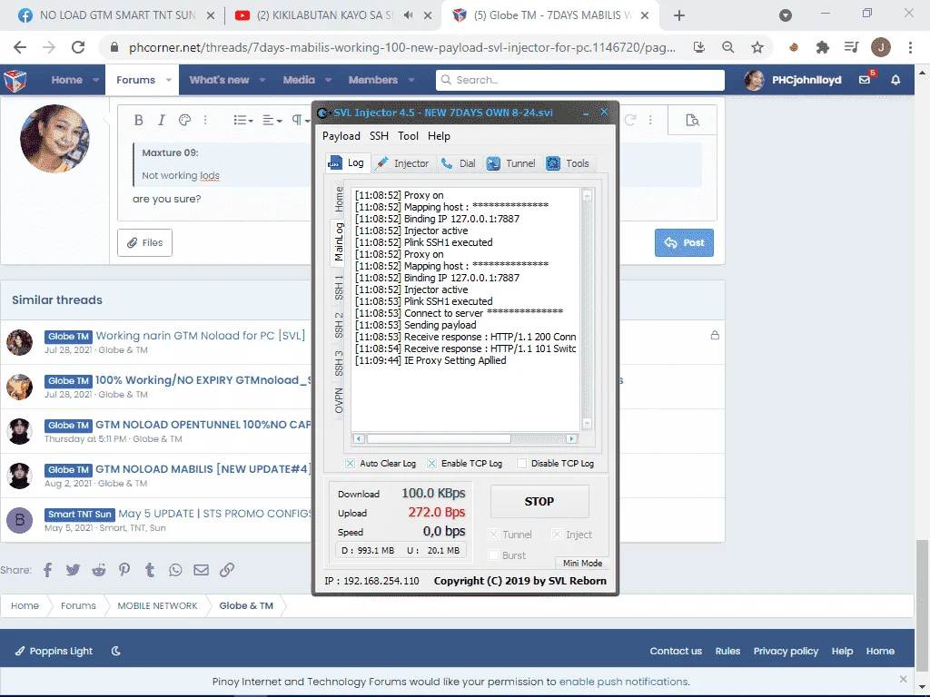
Task: Click the log vertical scrollbar down arrow
Action: pos(588,423)
